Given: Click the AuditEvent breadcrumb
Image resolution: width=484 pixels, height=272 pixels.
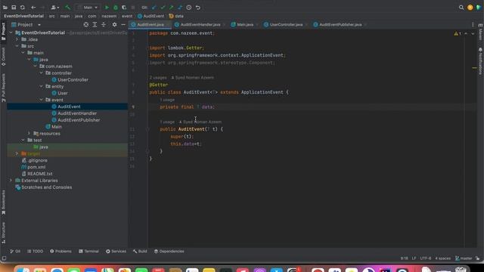Looking at the screenshot, I should click(151, 16).
